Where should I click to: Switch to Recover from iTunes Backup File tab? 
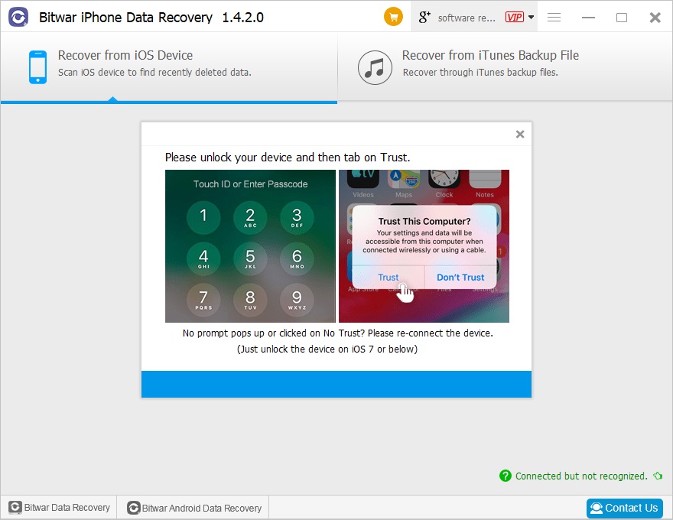(506, 67)
